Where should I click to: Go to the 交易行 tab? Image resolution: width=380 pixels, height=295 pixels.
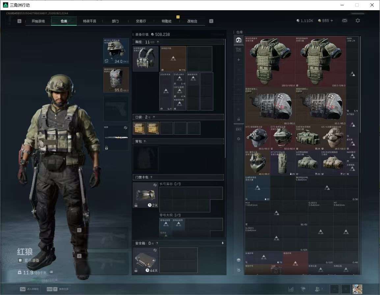(141, 21)
